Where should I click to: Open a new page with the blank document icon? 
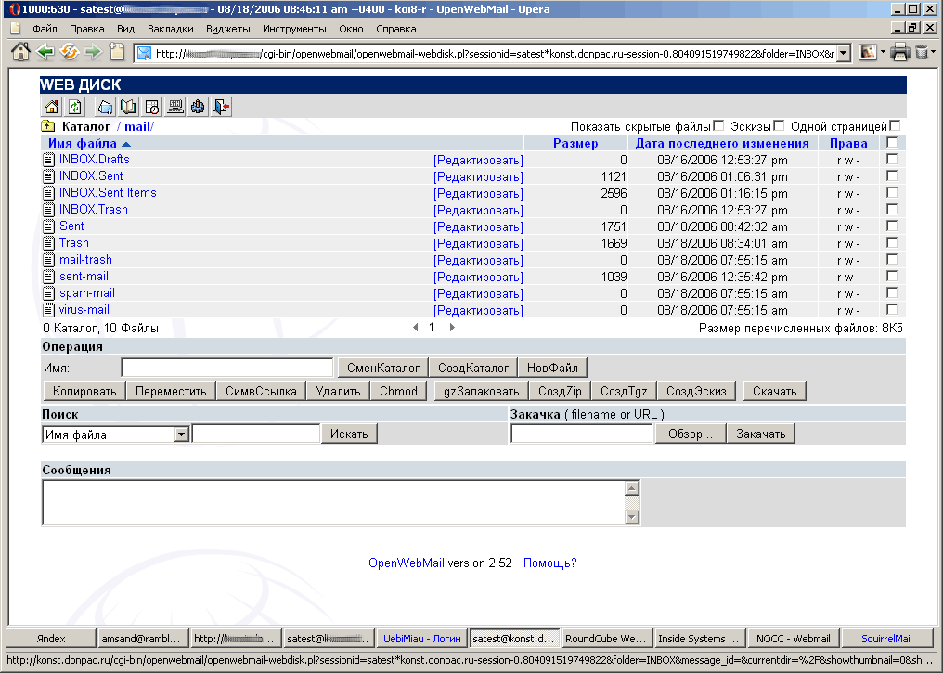(x=117, y=52)
